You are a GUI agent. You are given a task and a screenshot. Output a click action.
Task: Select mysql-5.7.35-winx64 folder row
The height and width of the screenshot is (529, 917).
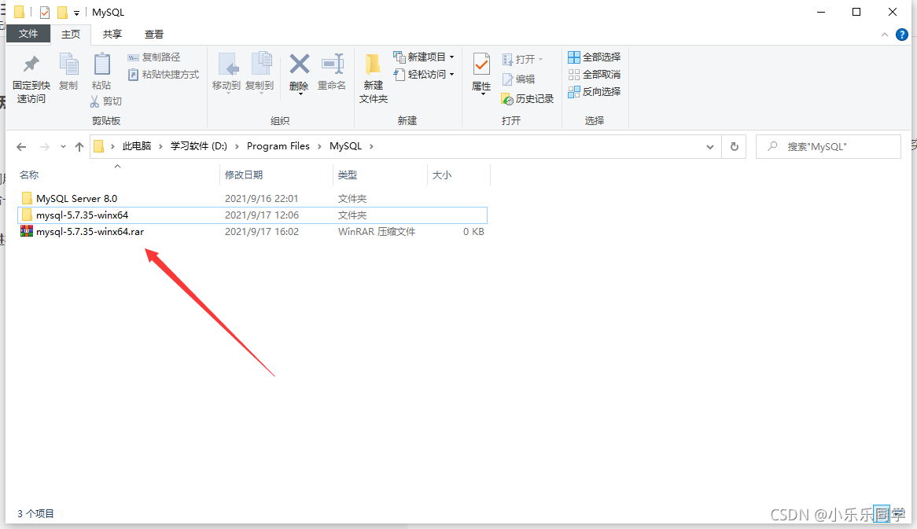252,215
